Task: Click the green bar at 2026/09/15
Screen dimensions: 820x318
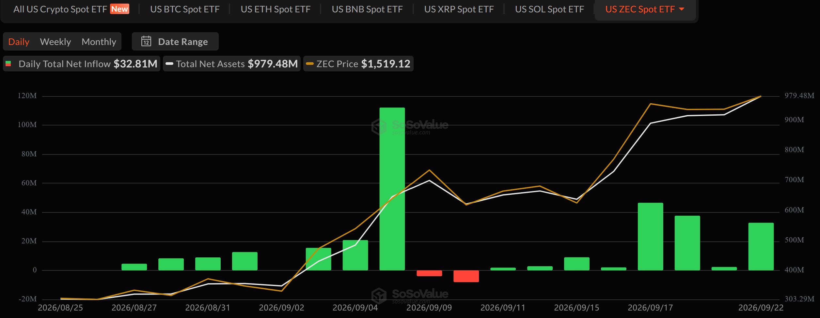Action: tap(576, 264)
